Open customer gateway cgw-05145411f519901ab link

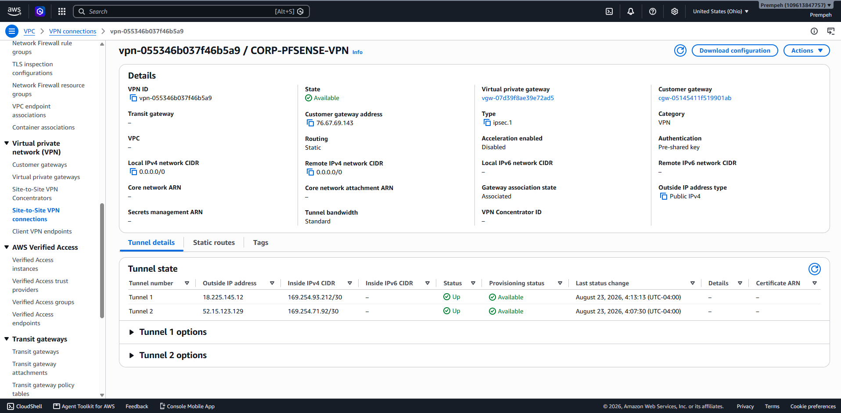click(x=695, y=98)
